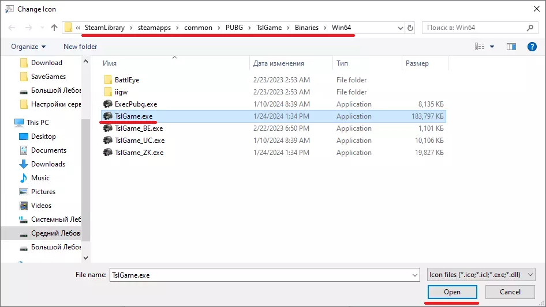Viewport: 546px width, 307px height.
Task: Navigate to common in the breadcrumb
Action: coord(198,28)
